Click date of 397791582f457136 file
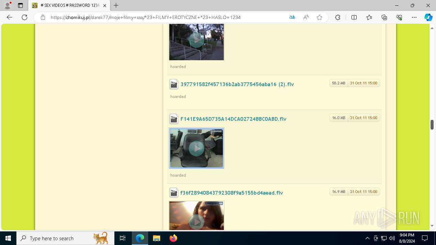 coord(363,83)
